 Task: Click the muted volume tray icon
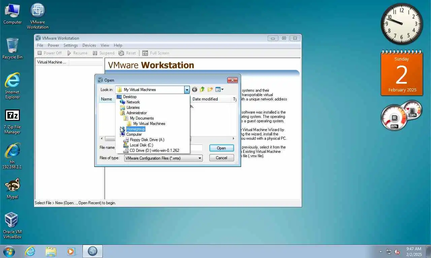(x=397, y=252)
